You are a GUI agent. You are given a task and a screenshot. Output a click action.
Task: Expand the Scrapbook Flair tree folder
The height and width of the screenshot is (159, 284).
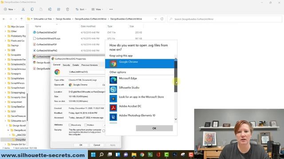5,60
